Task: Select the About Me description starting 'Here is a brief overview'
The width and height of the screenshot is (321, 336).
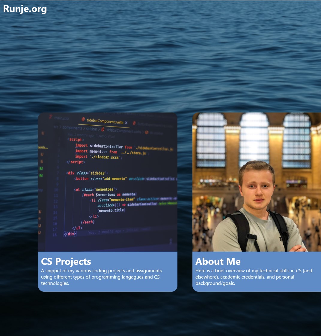Action: click(254, 277)
